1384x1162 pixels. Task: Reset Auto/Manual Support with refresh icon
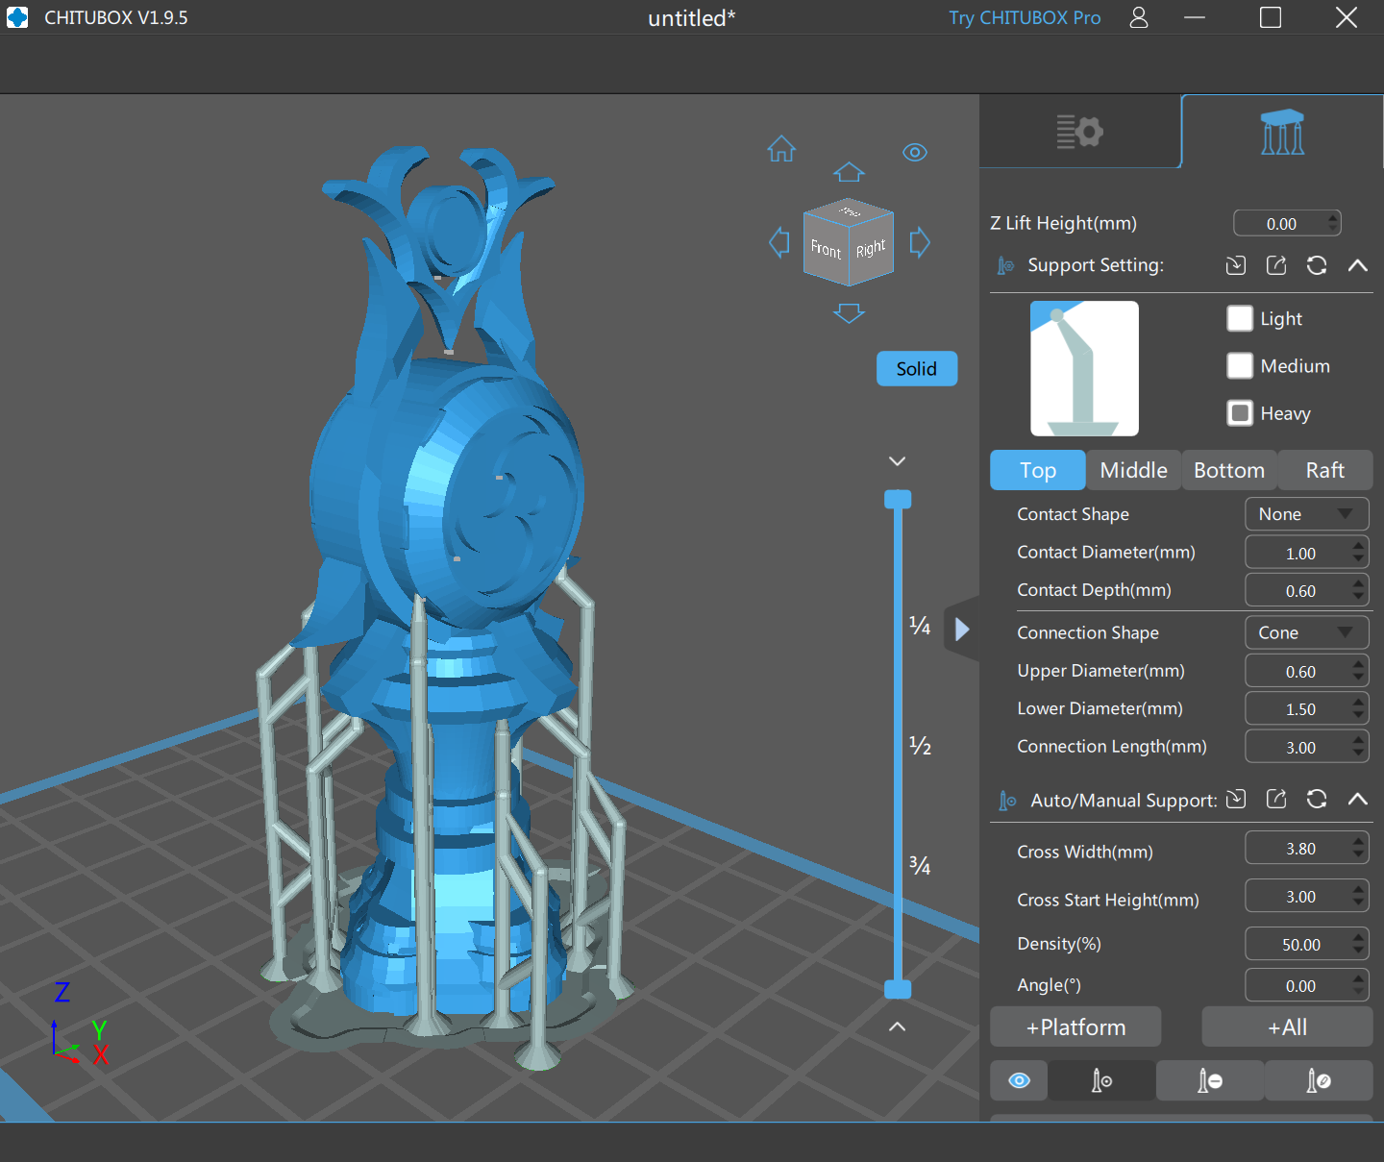1317,799
